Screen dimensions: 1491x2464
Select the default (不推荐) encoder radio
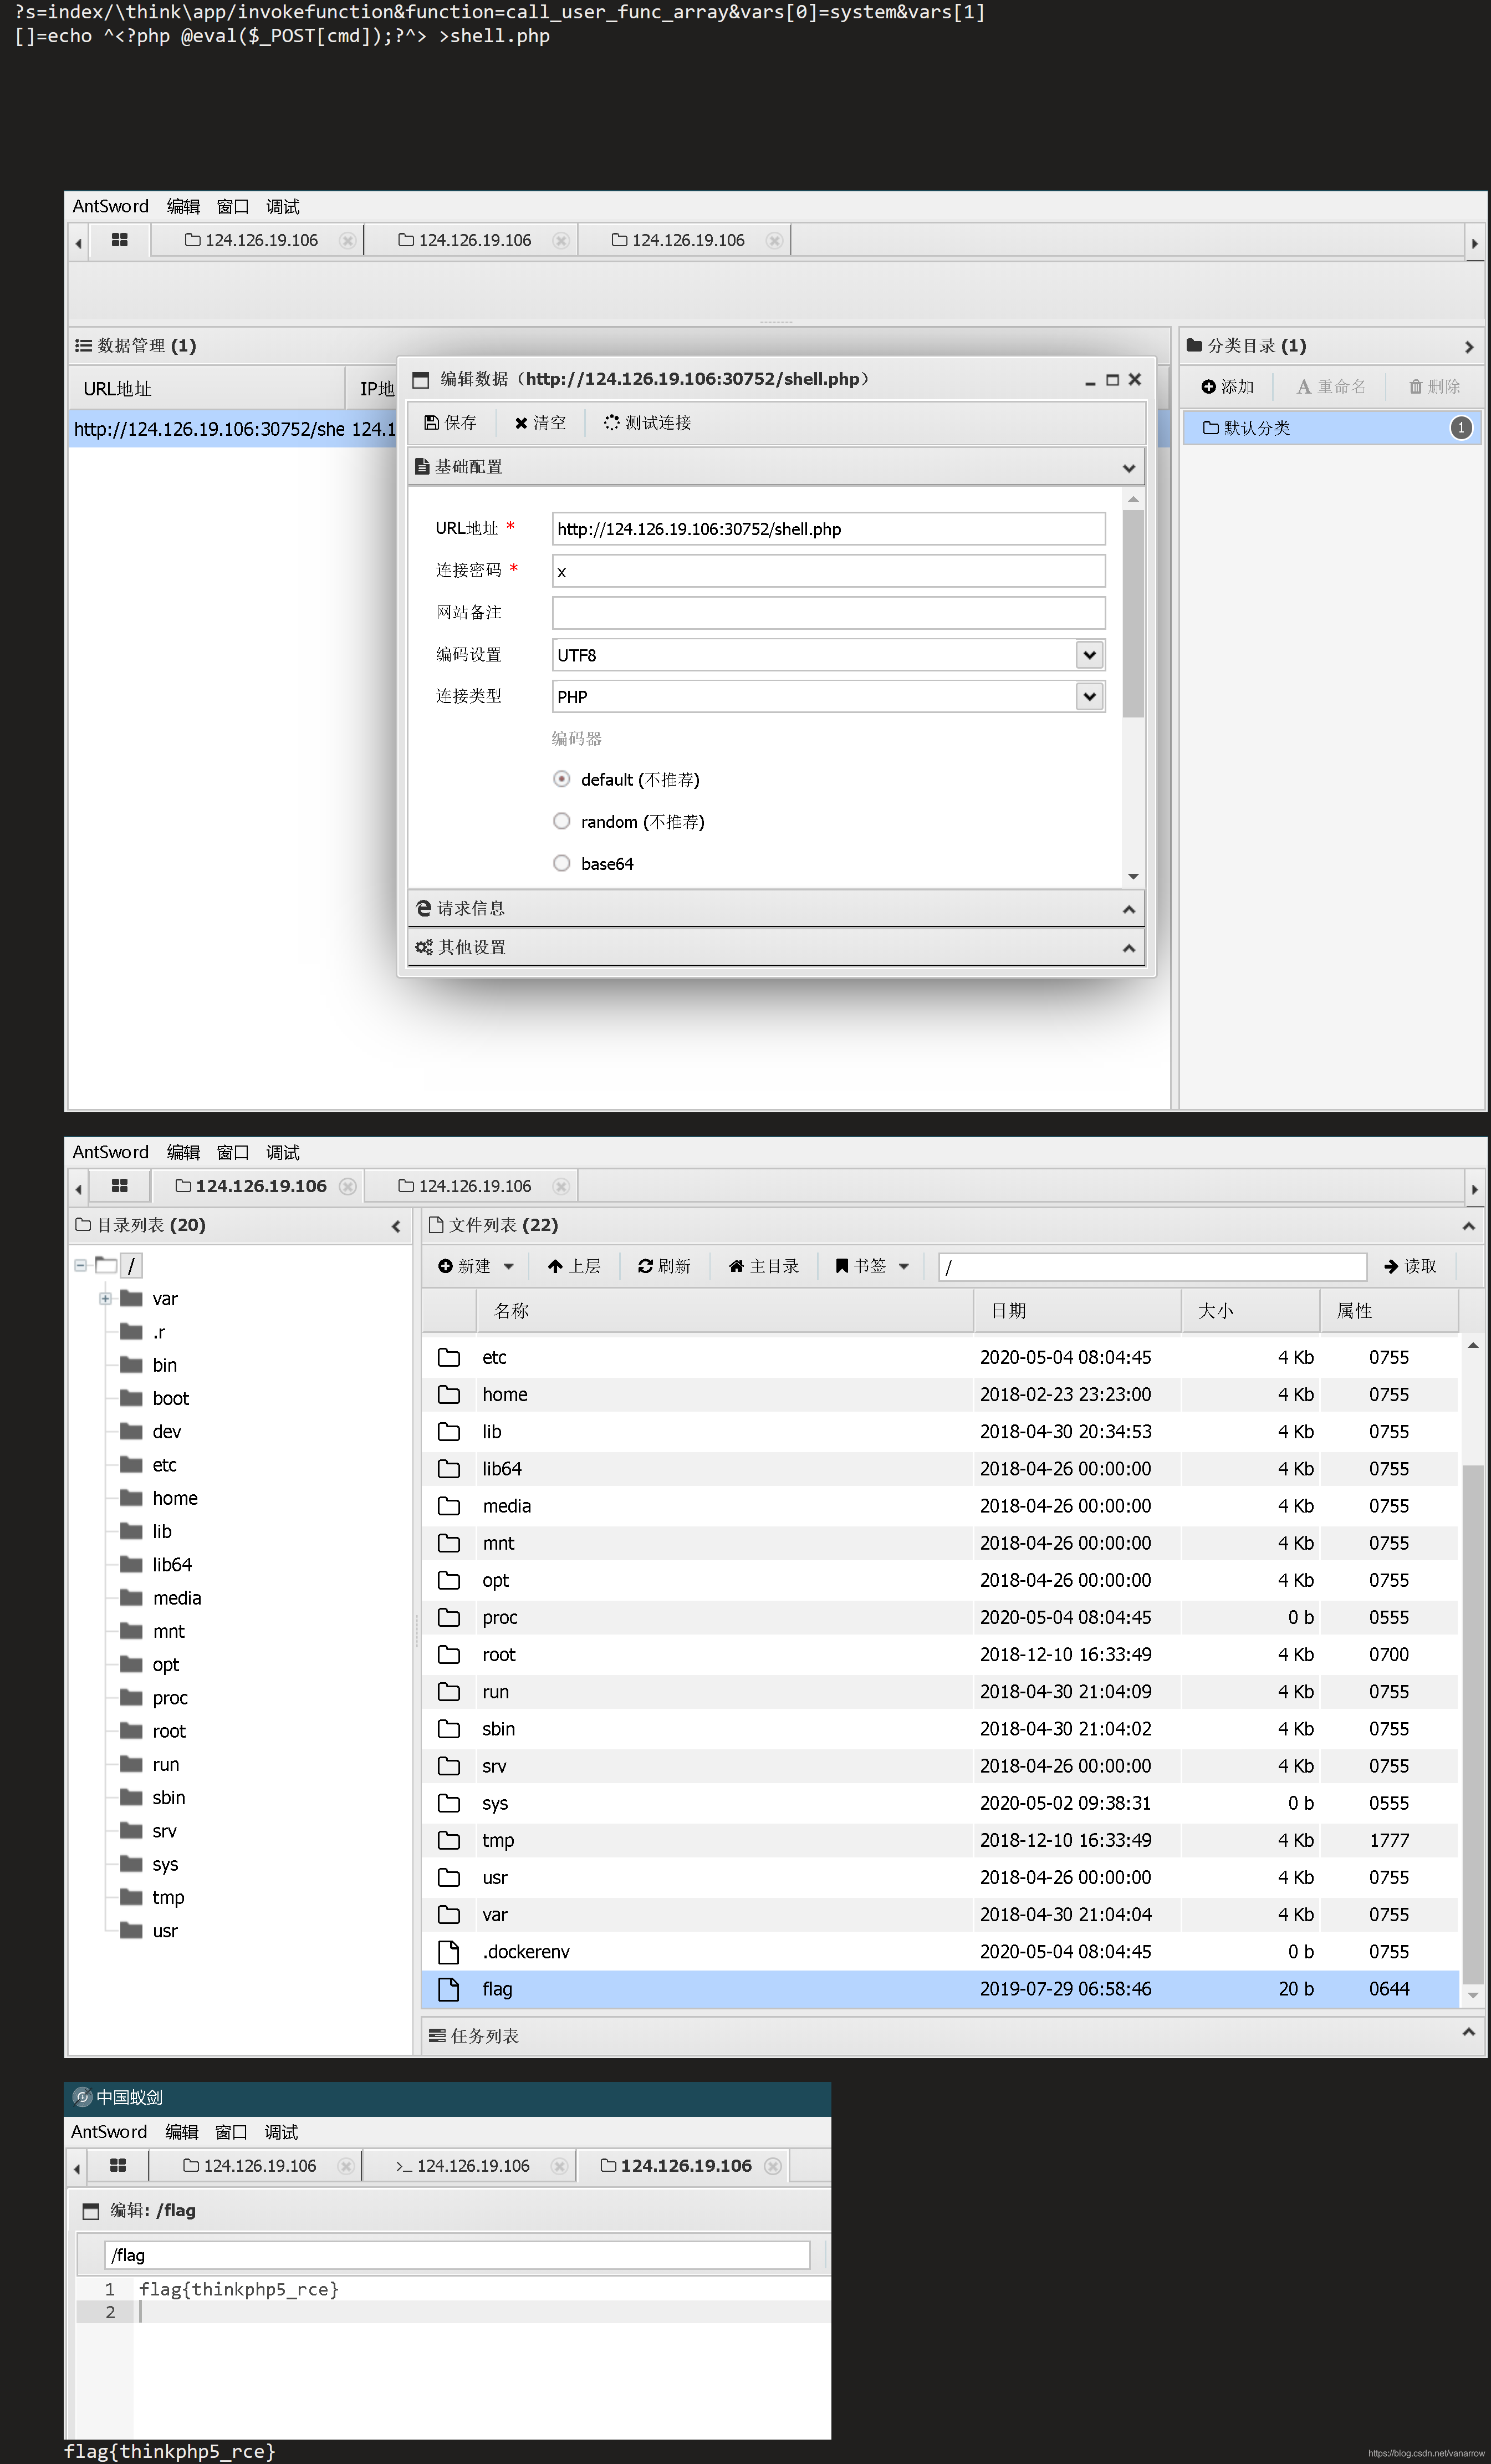(x=562, y=779)
